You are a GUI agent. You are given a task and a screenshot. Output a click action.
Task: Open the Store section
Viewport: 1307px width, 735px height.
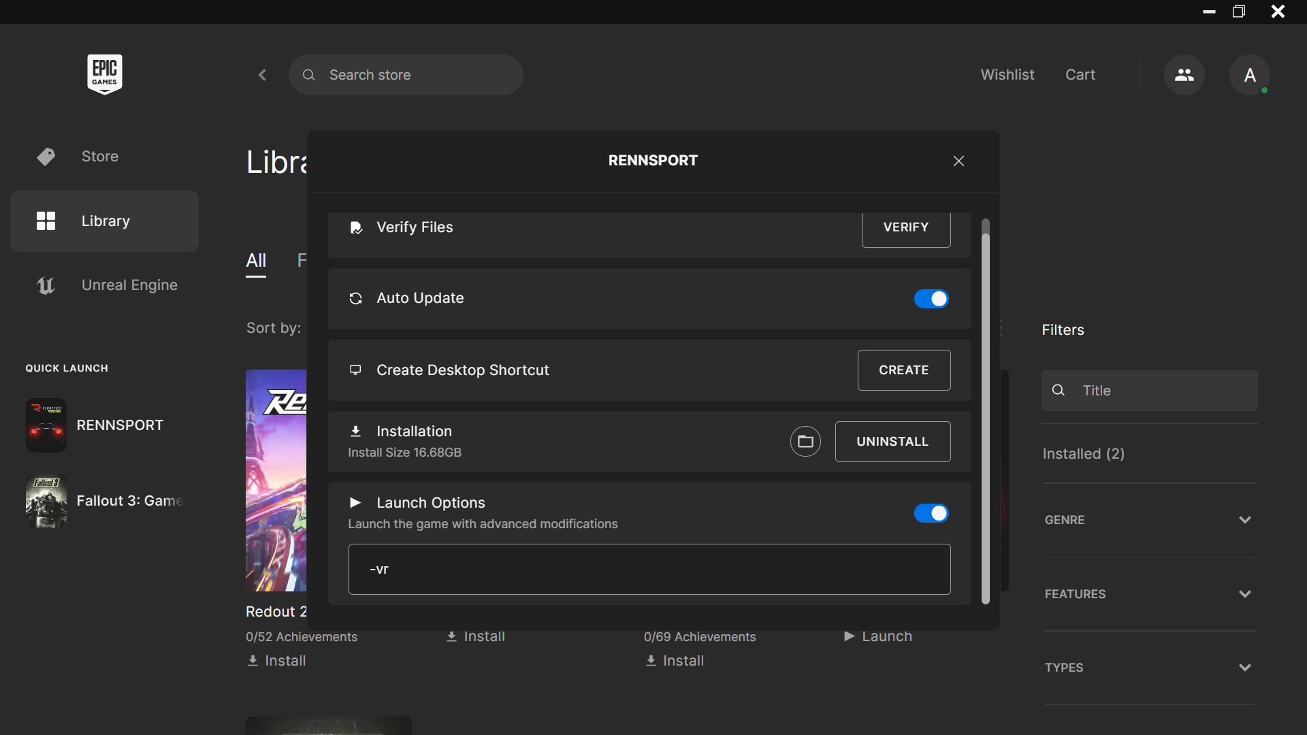pos(104,157)
